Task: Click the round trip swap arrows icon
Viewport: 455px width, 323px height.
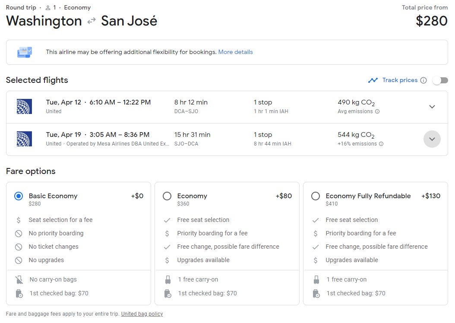Action: click(x=92, y=21)
